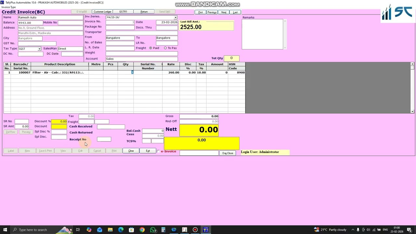
Task: Click the SalesMan field showing Direct
Action: (71, 49)
